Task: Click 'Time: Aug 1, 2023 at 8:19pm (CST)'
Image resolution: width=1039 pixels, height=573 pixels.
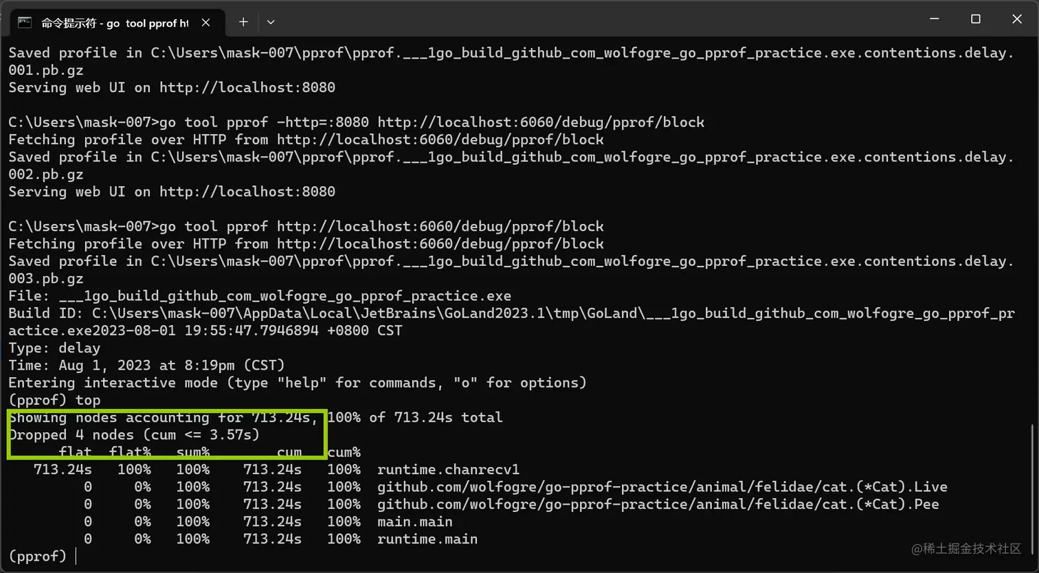Action: [146, 365]
